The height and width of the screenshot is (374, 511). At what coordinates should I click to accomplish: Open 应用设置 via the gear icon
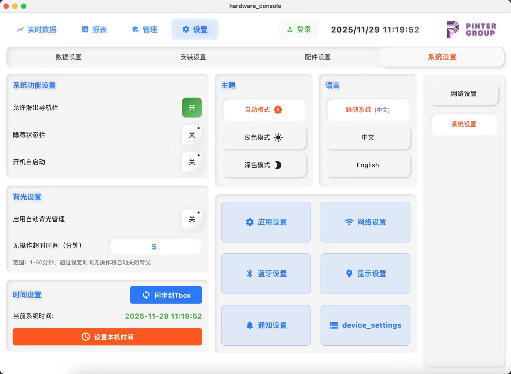[x=266, y=222]
